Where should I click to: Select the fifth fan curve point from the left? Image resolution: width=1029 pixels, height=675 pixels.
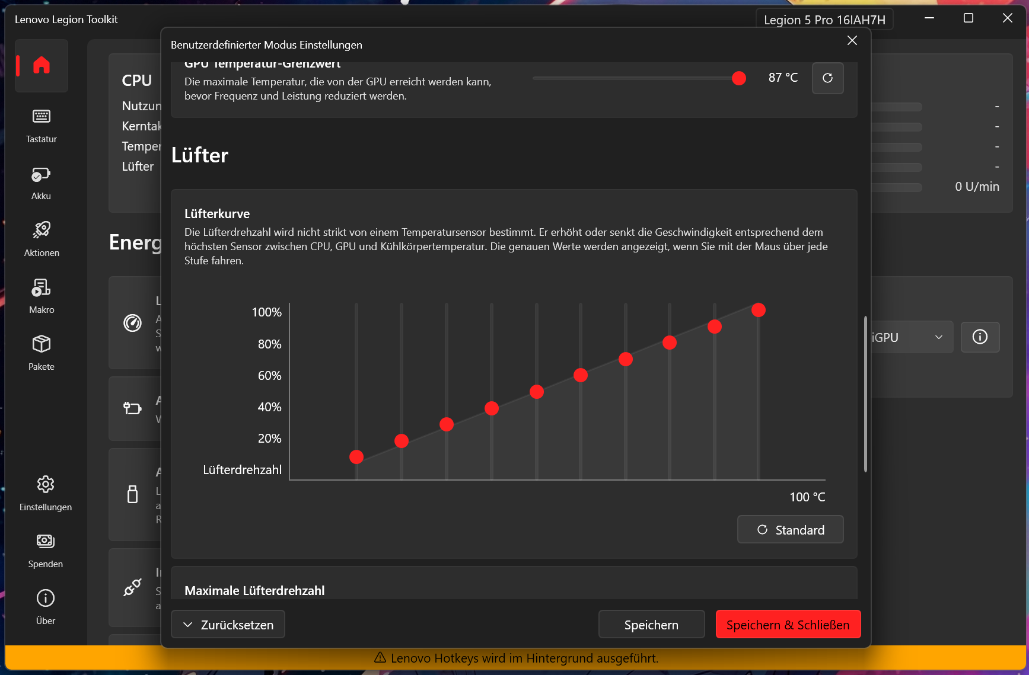point(537,392)
